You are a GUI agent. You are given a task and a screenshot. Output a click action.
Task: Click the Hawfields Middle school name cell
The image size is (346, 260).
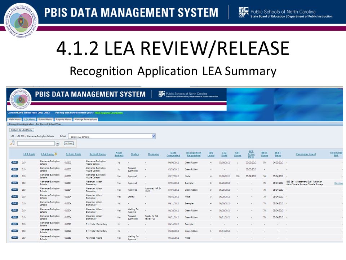[x=94, y=238]
